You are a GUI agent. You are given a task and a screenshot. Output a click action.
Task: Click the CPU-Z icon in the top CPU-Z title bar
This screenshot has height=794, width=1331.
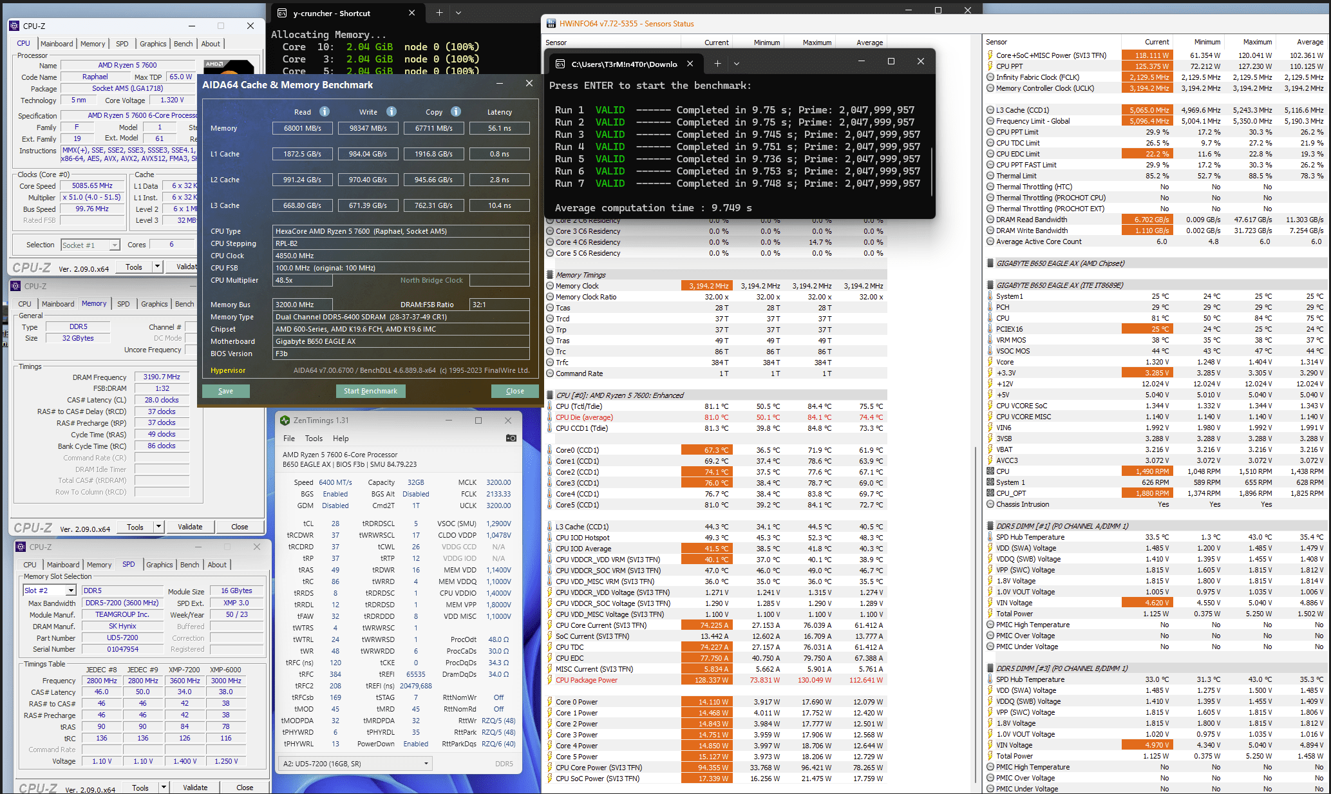point(14,26)
